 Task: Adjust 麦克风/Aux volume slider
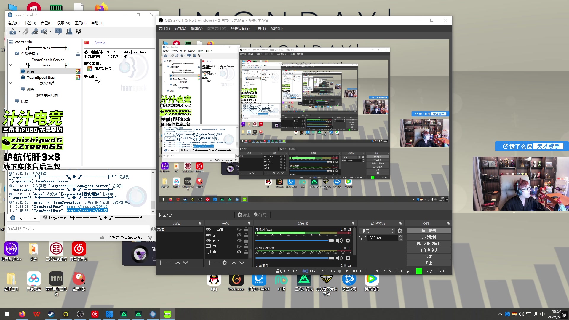(295, 241)
